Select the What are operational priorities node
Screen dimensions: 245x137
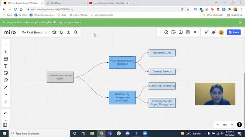point(122,62)
